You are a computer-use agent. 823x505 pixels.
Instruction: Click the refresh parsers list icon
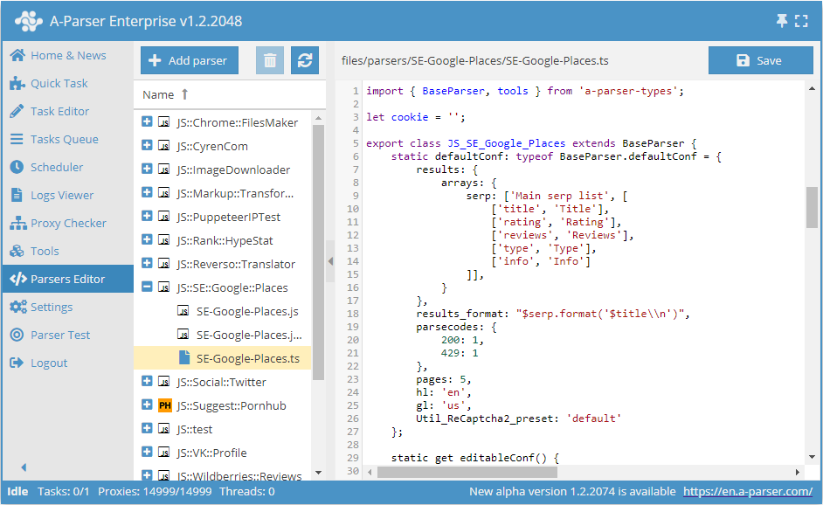[x=305, y=60]
